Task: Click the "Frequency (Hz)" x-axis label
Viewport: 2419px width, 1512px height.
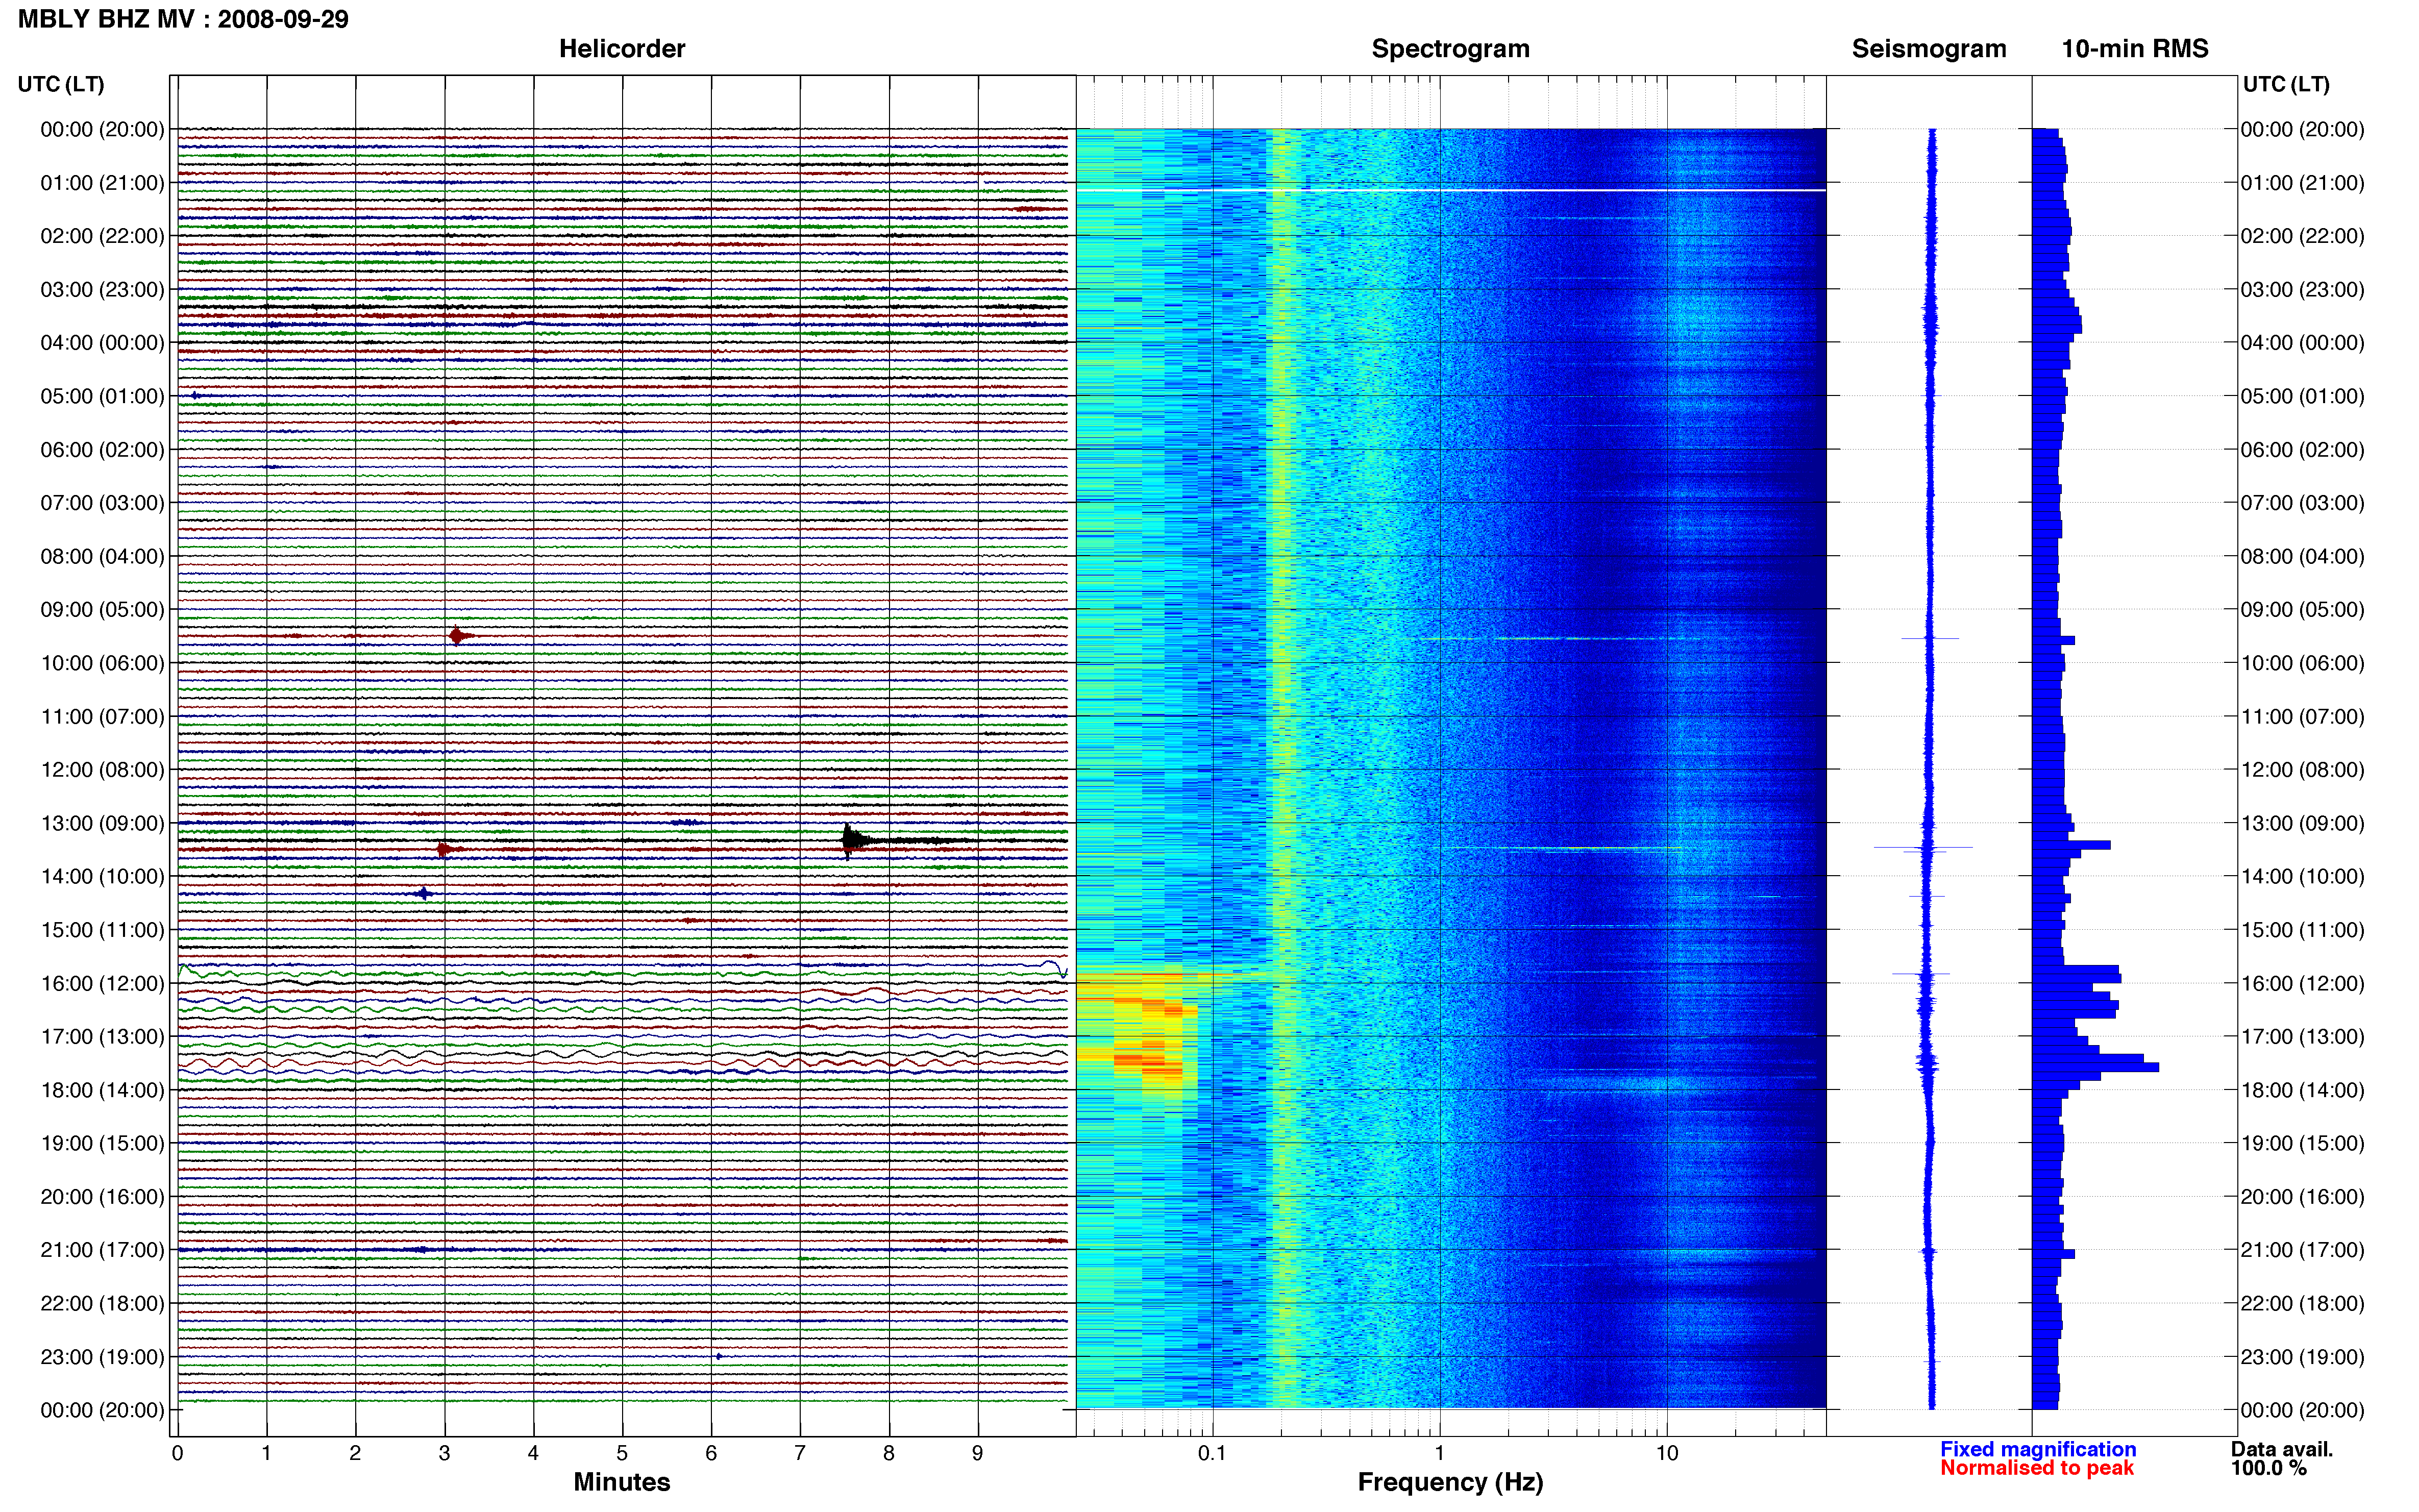Action: 1450,1483
